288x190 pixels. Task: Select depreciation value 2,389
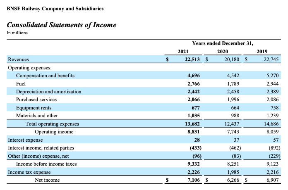point(273,92)
